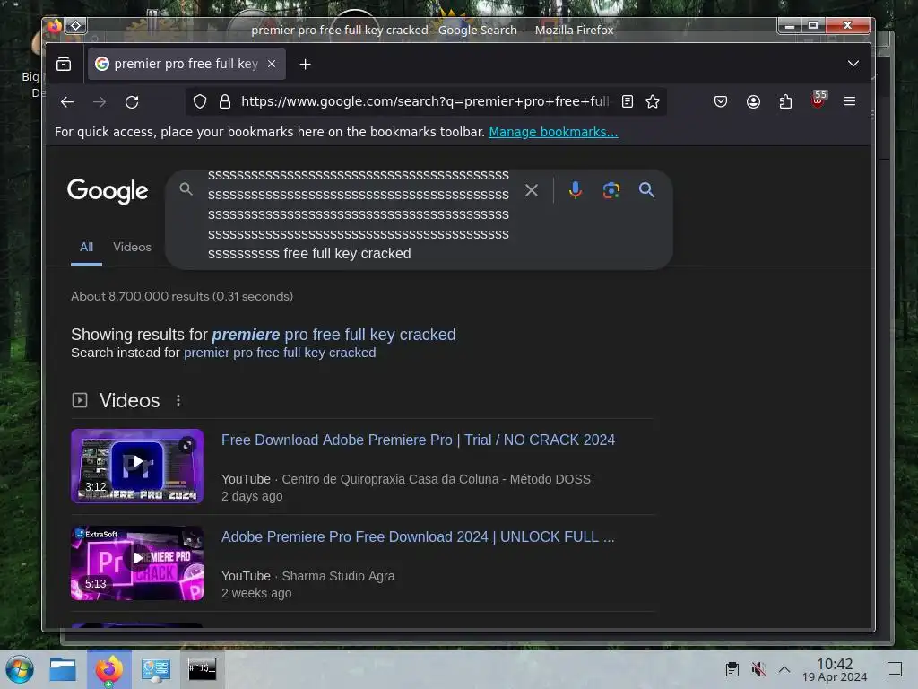Open uBlock Origin icon showing 55

[818, 100]
